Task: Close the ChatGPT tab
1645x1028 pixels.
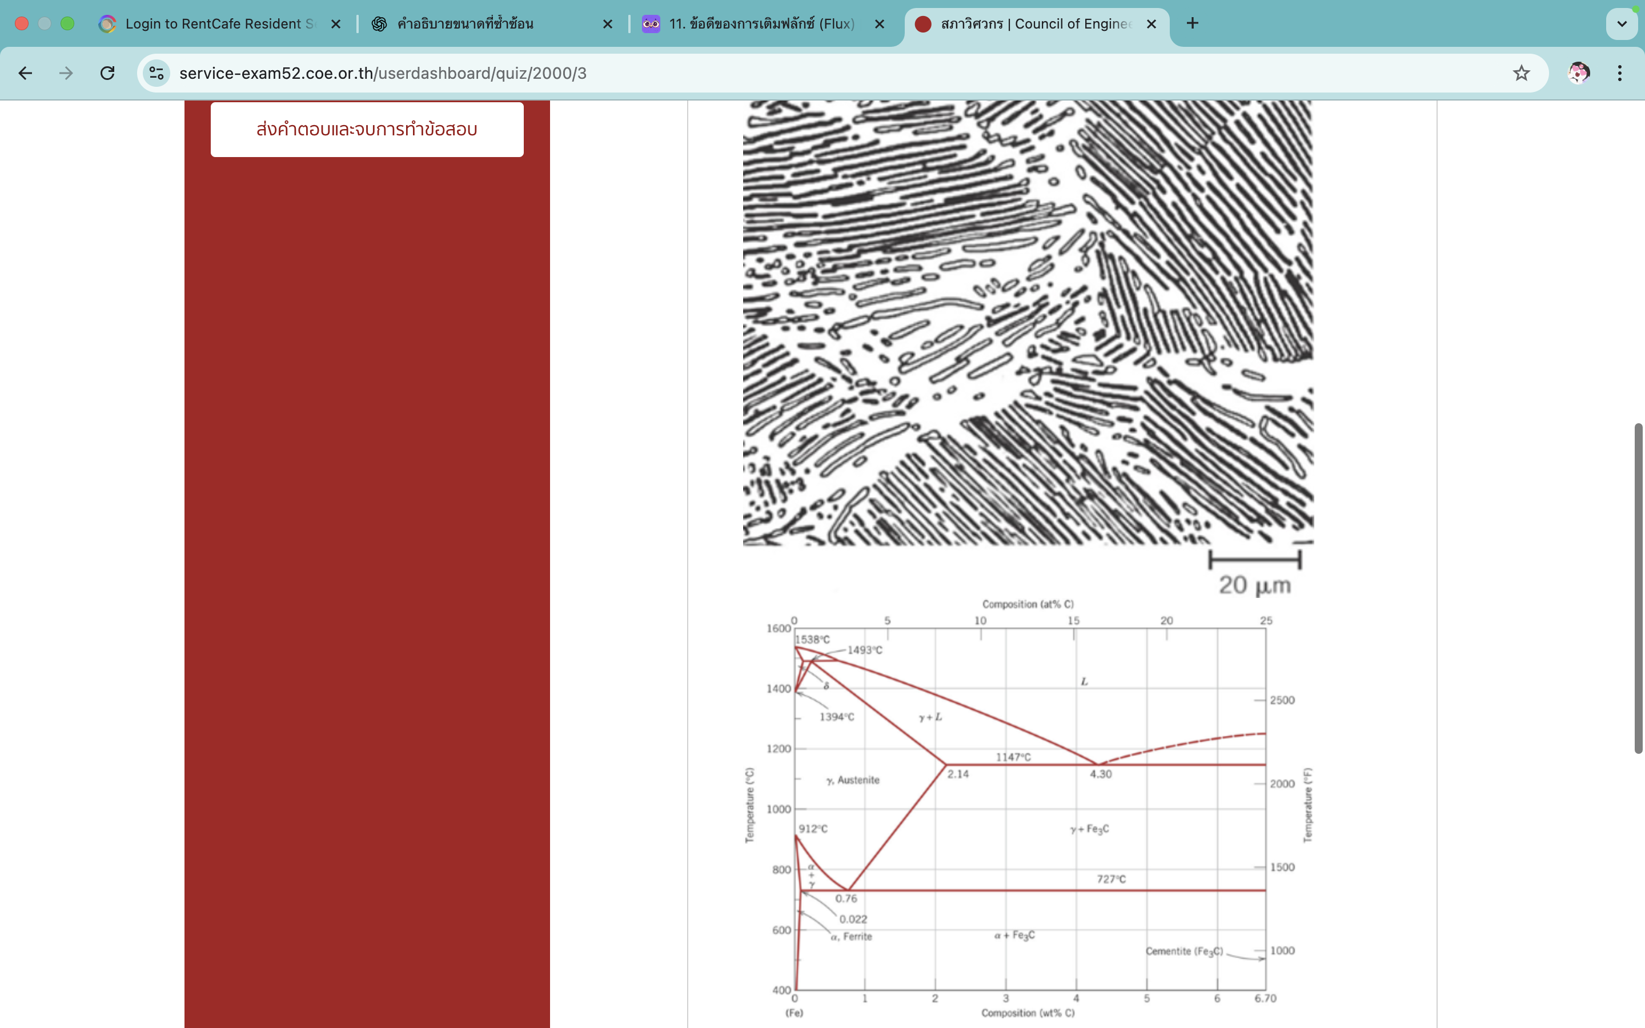Action: 608,24
